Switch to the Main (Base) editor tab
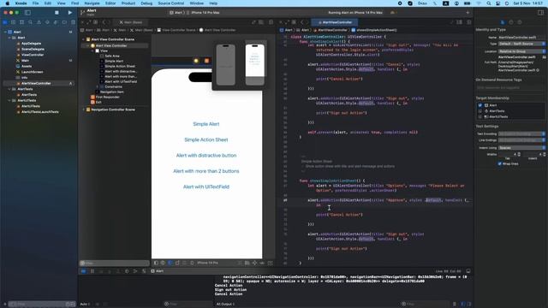This screenshot has height=308, width=548. [x=131, y=22]
